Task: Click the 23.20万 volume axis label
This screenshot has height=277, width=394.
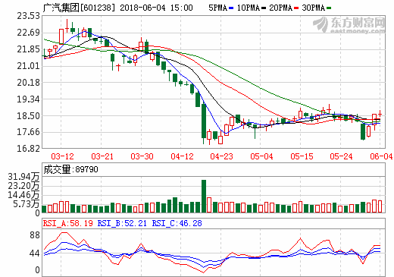Action: [23, 186]
